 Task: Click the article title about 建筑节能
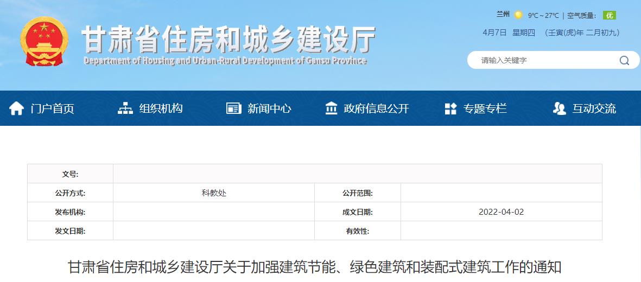[314, 267]
